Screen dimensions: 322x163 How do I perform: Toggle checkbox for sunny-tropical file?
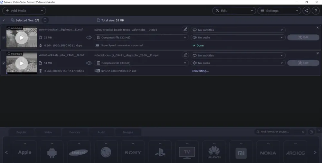[x=4, y=38]
